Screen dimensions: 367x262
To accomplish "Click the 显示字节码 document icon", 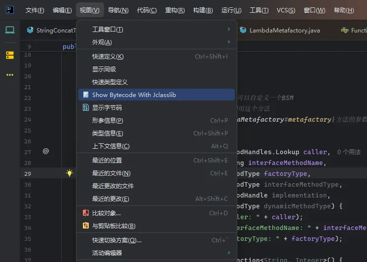I will (86, 107).
